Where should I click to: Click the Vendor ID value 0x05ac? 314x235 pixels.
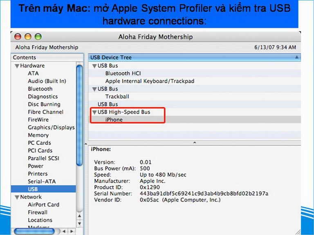[x=149, y=200]
